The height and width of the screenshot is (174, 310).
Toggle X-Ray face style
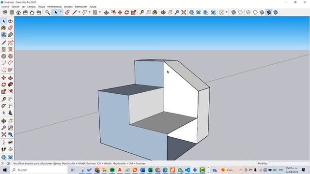233,13
